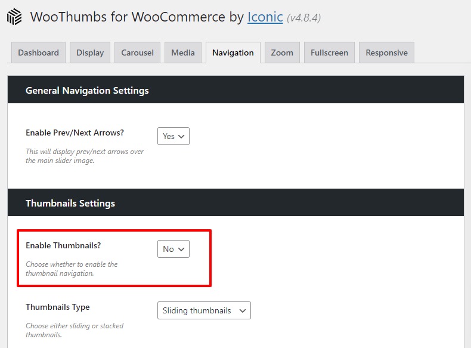Switch to the Fullscreen tab

point(329,53)
